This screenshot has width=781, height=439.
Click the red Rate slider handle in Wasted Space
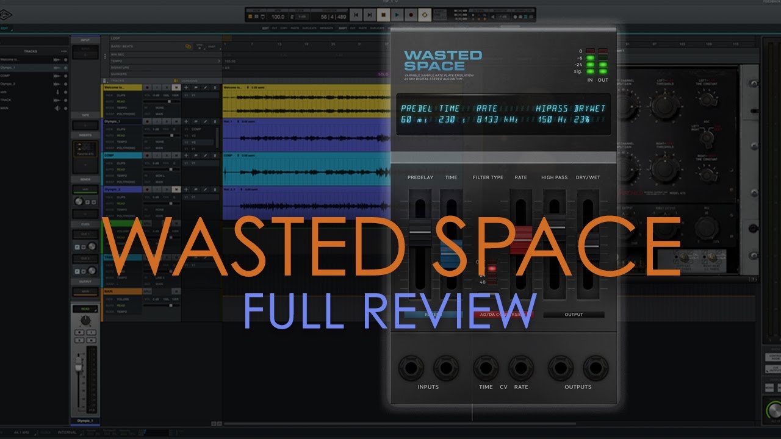520,240
